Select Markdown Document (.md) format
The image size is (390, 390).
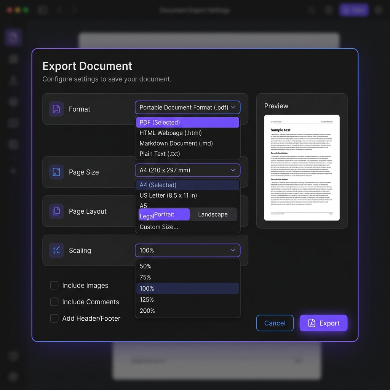(187, 143)
